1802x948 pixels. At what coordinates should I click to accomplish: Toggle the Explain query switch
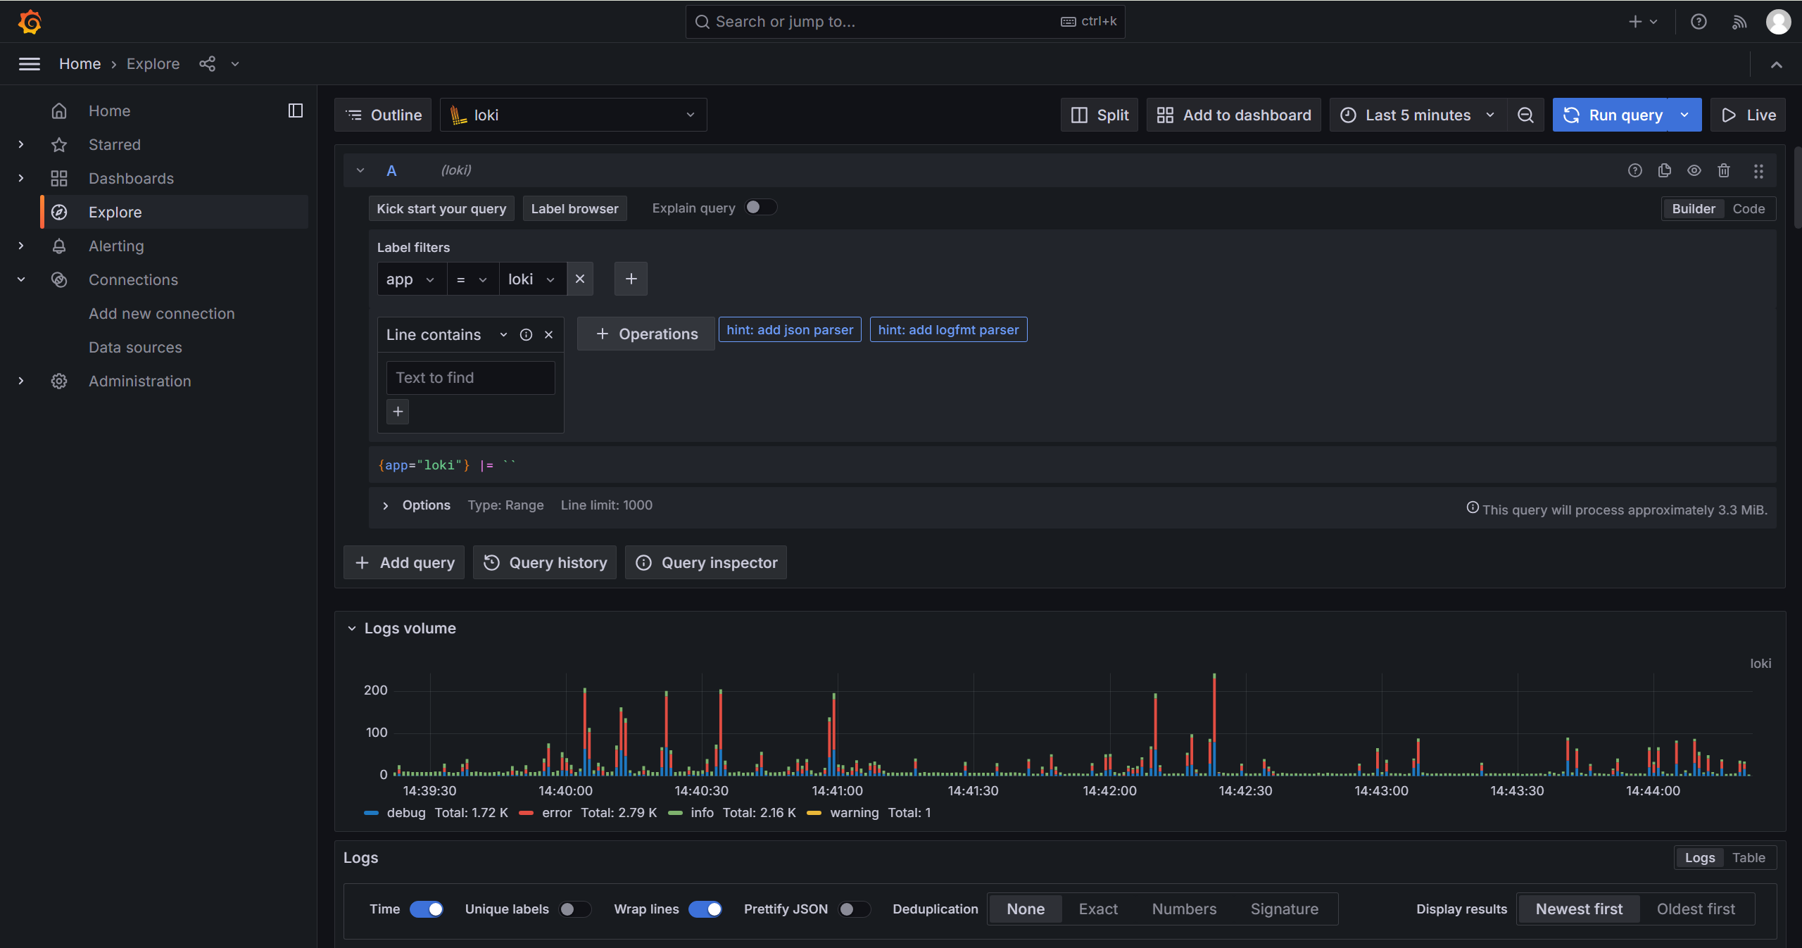(x=761, y=208)
